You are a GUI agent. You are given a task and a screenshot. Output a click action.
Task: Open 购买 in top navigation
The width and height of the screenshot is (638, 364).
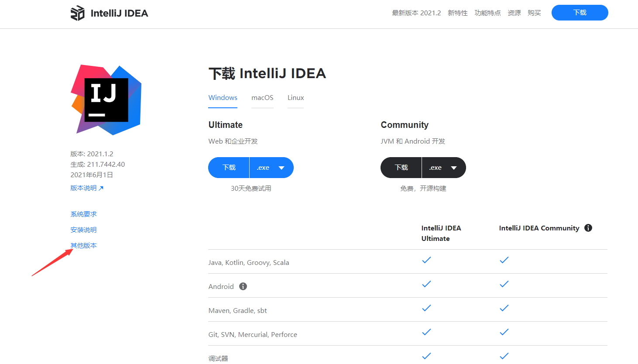[534, 13]
